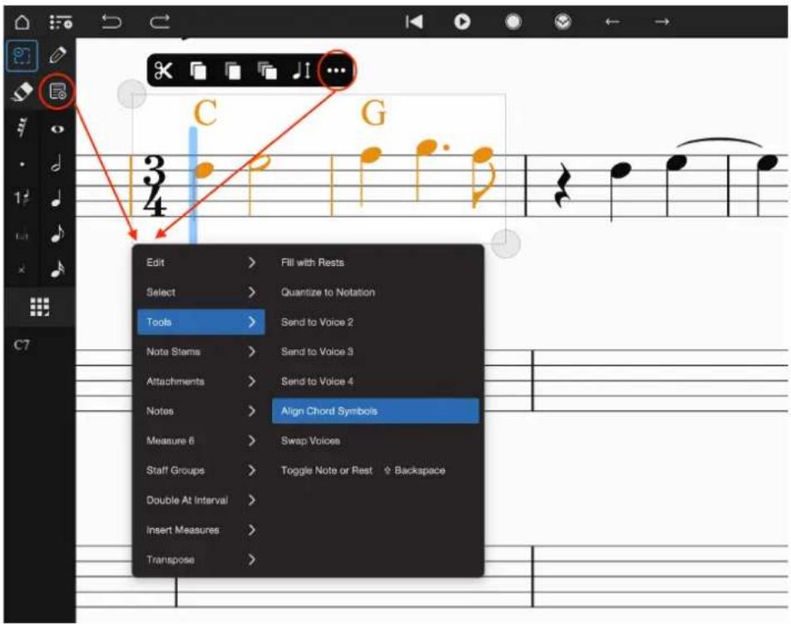Click the 1 with sharp palette icon

(x=22, y=198)
